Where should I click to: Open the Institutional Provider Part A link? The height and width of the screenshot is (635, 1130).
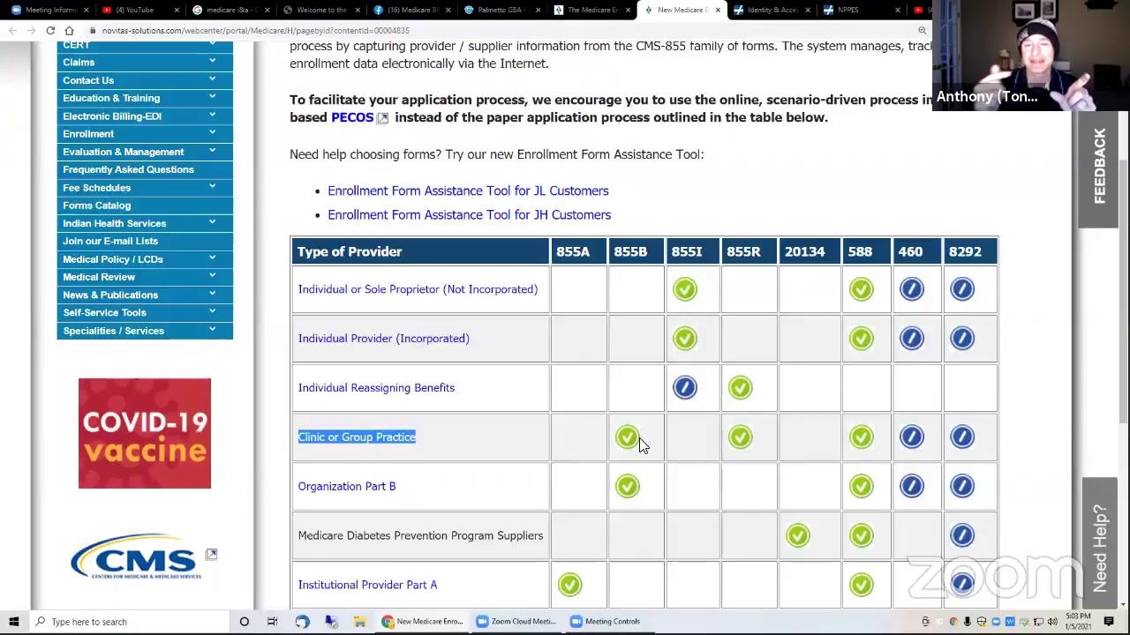[367, 585]
